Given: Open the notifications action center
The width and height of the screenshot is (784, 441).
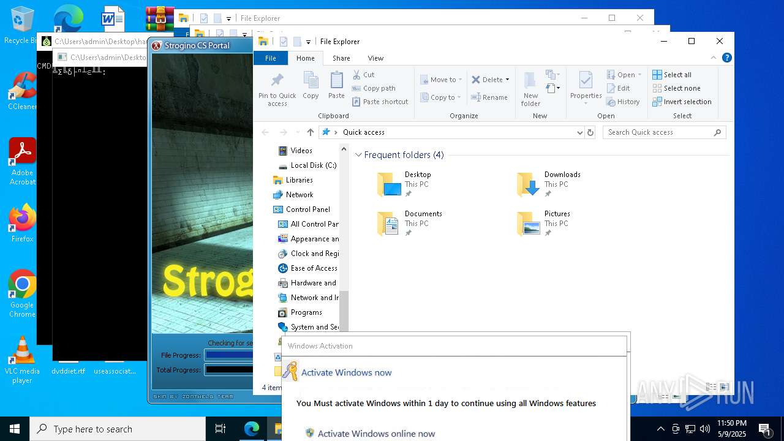Looking at the screenshot, I should click(x=764, y=429).
